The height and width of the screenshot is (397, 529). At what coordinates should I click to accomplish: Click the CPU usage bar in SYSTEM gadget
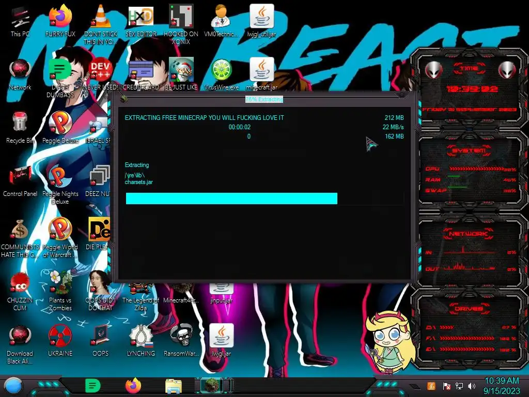[x=477, y=169]
